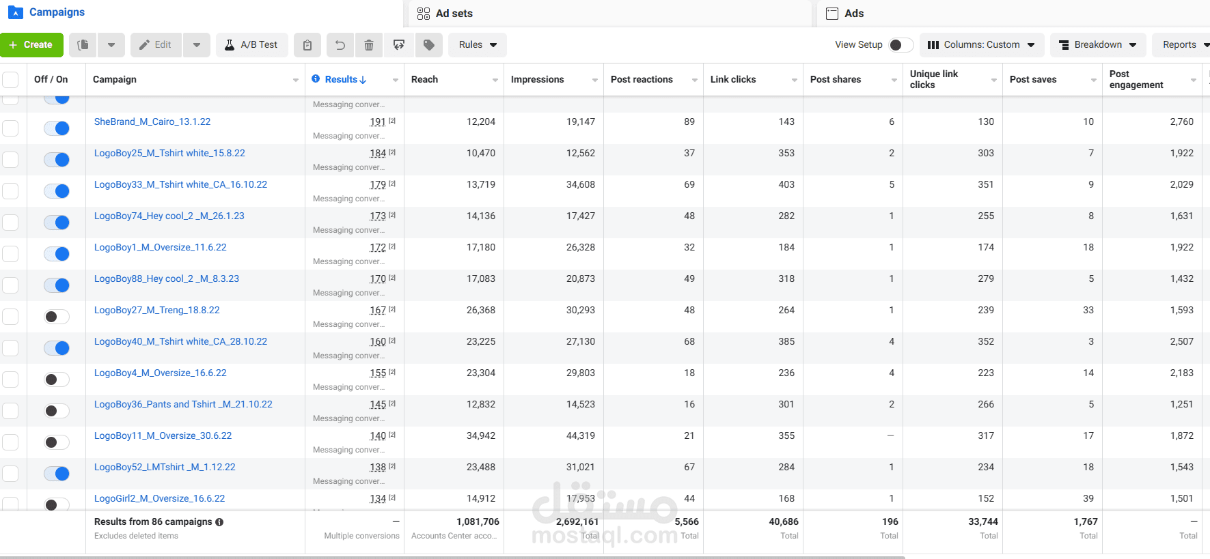Screen dimensions: 1210x559
Task: Click the undo arrow icon
Action: pos(340,45)
